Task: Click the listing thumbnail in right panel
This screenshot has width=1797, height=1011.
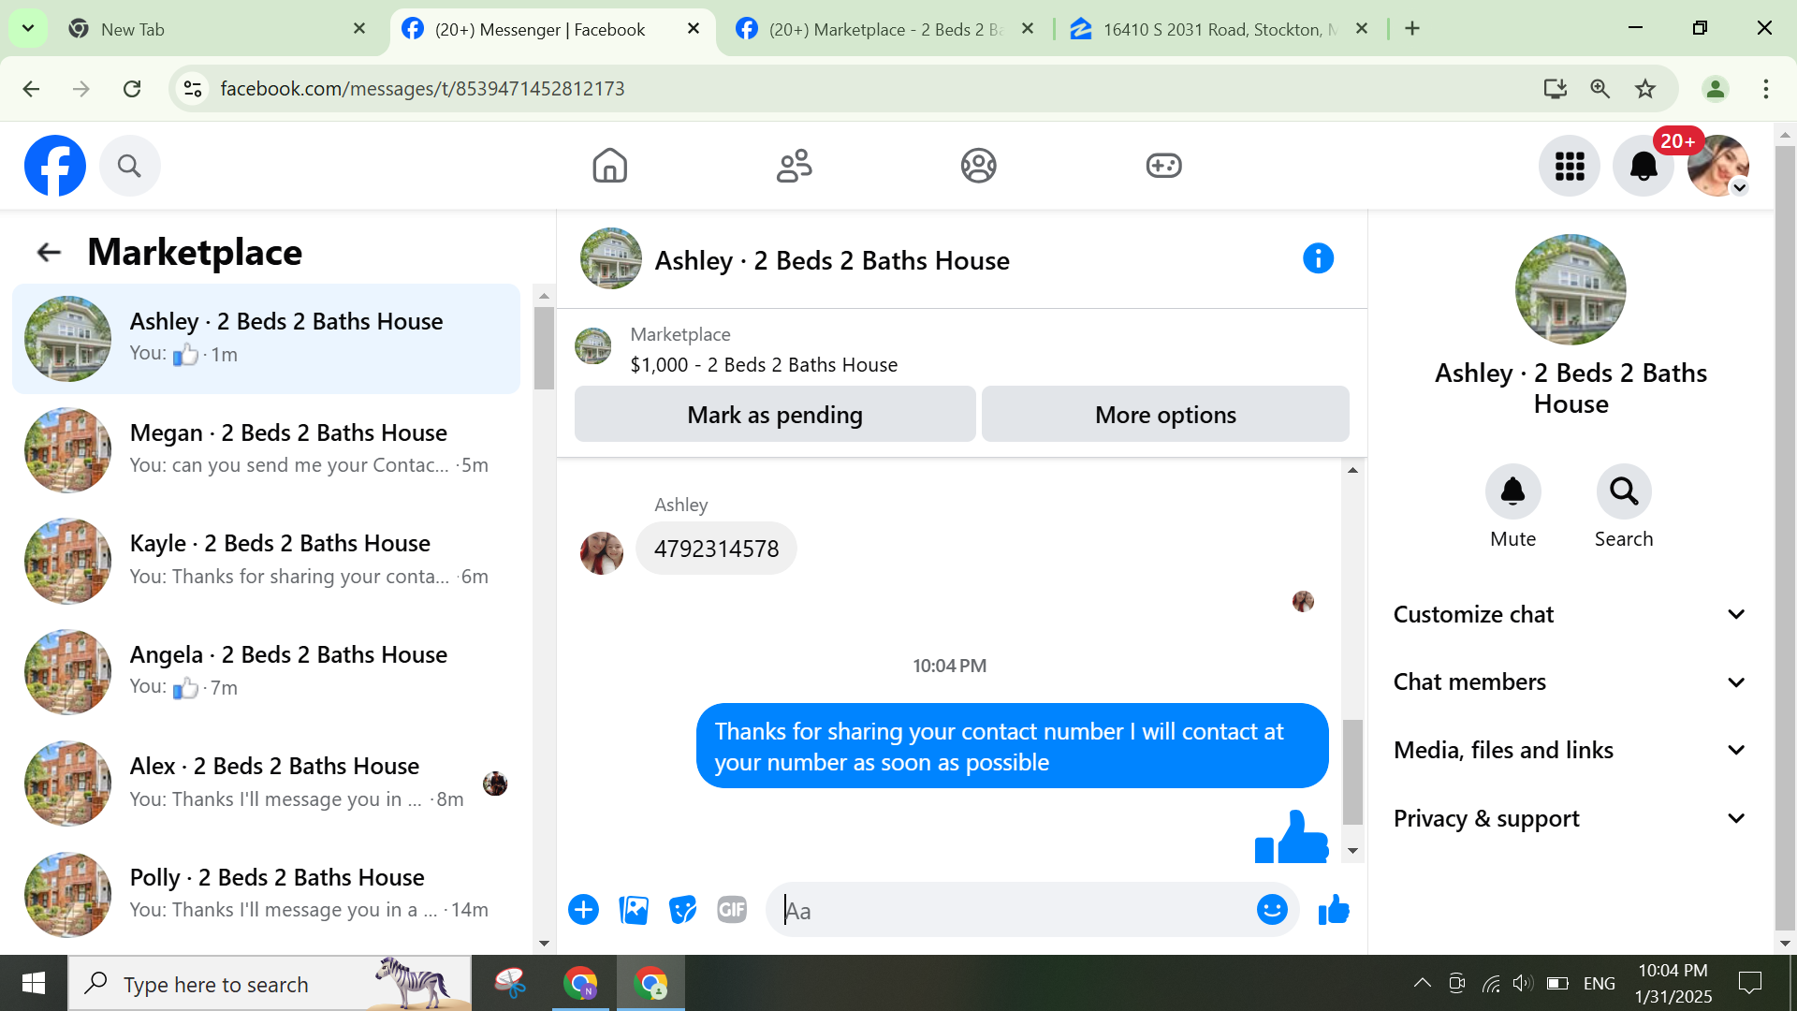Action: 1571,290
